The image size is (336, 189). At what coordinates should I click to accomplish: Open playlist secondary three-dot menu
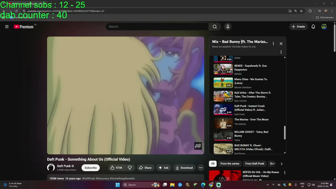point(281,52)
